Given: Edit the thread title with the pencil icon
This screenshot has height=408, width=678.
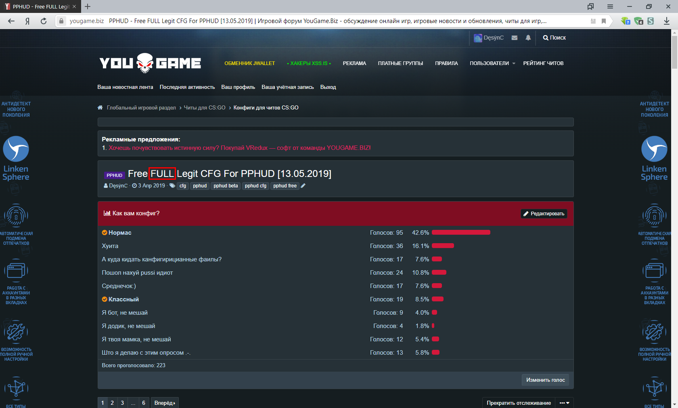Looking at the screenshot, I should pyautogui.click(x=303, y=186).
